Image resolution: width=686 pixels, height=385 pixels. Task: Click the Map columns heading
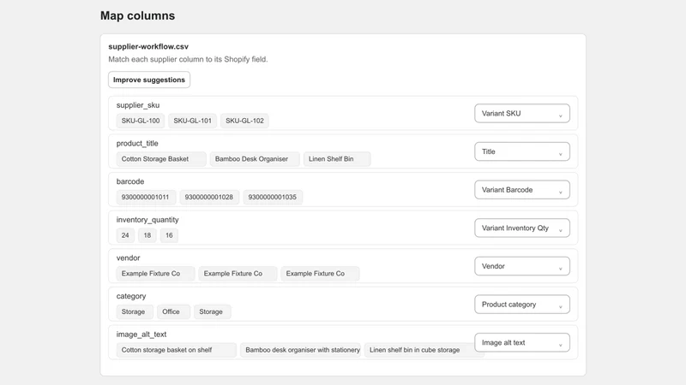(x=137, y=15)
